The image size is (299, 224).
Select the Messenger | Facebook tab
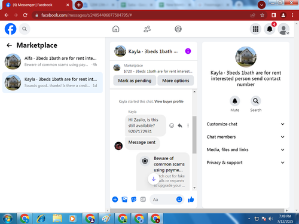pos(37,5)
